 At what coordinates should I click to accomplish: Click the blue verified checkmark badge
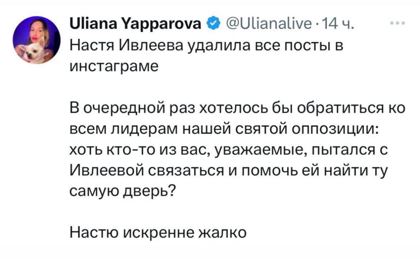[213, 25]
